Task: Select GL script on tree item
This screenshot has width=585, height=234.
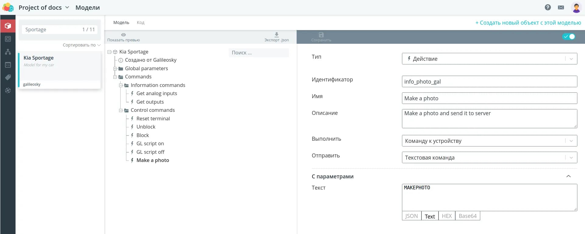Action: tap(150, 143)
